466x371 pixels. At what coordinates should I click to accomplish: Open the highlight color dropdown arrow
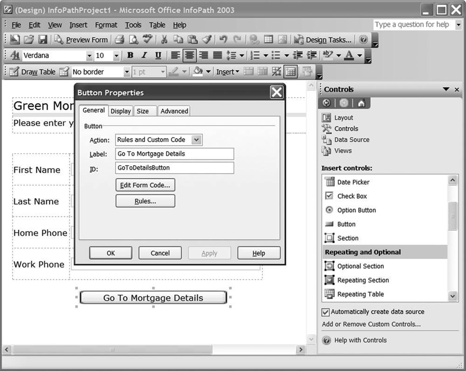[338, 56]
